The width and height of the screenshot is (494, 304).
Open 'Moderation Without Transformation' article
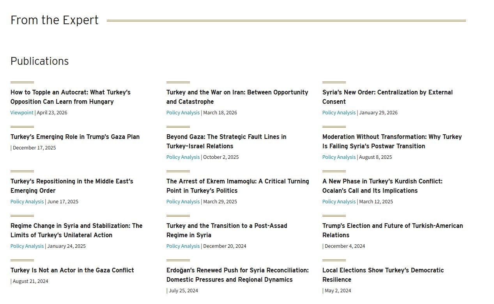(x=392, y=141)
